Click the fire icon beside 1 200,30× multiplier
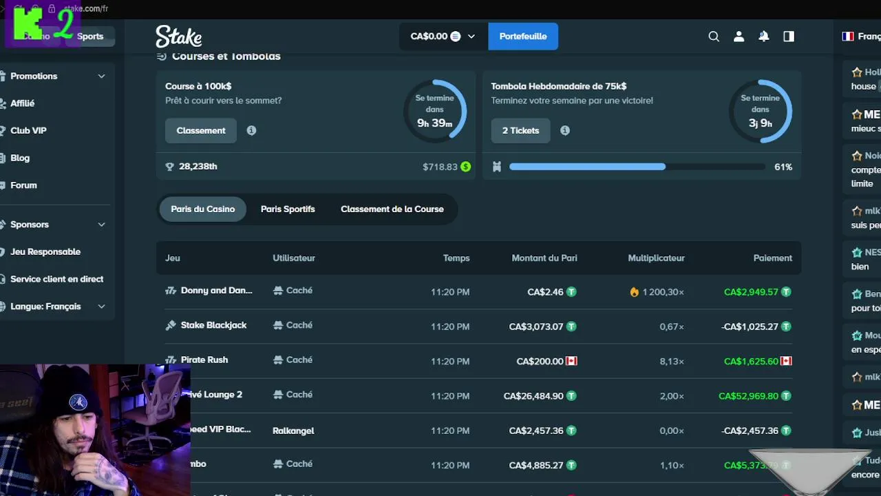 [x=635, y=292]
